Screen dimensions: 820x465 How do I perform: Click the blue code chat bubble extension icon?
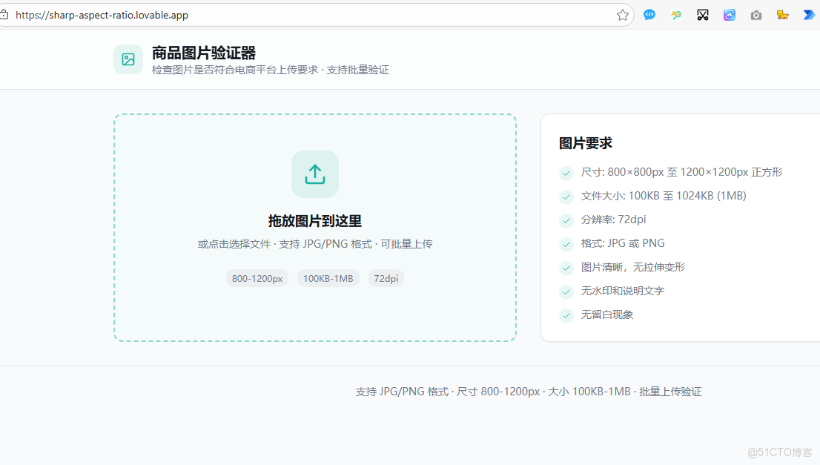pyautogui.click(x=649, y=14)
